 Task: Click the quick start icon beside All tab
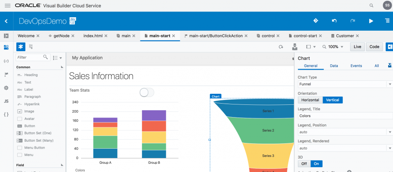tap(389, 66)
